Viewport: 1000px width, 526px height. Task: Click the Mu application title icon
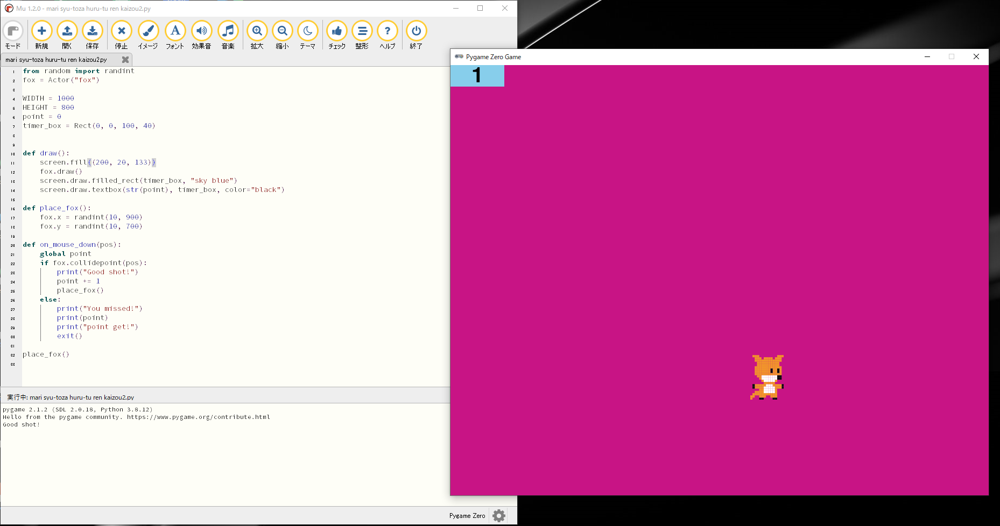[9, 8]
